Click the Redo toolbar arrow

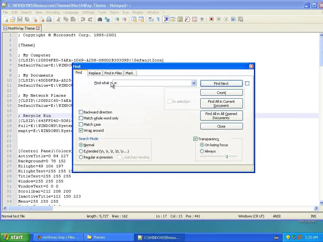[x=90, y=19]
